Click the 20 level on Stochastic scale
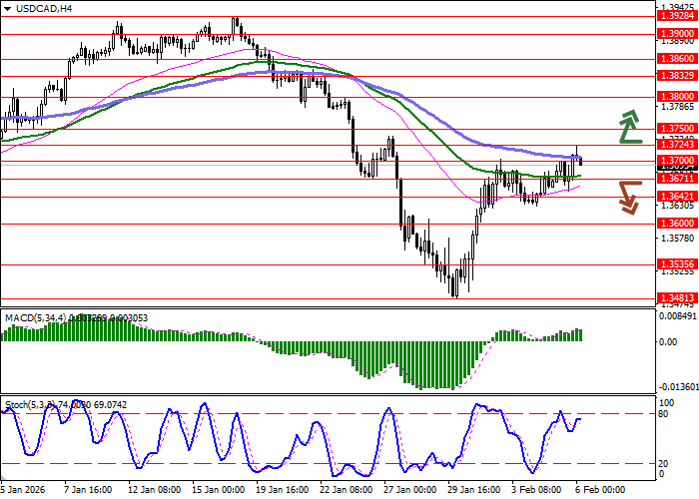Image resolution: width=699 pixels, height=499 pixels. point(663,464)
